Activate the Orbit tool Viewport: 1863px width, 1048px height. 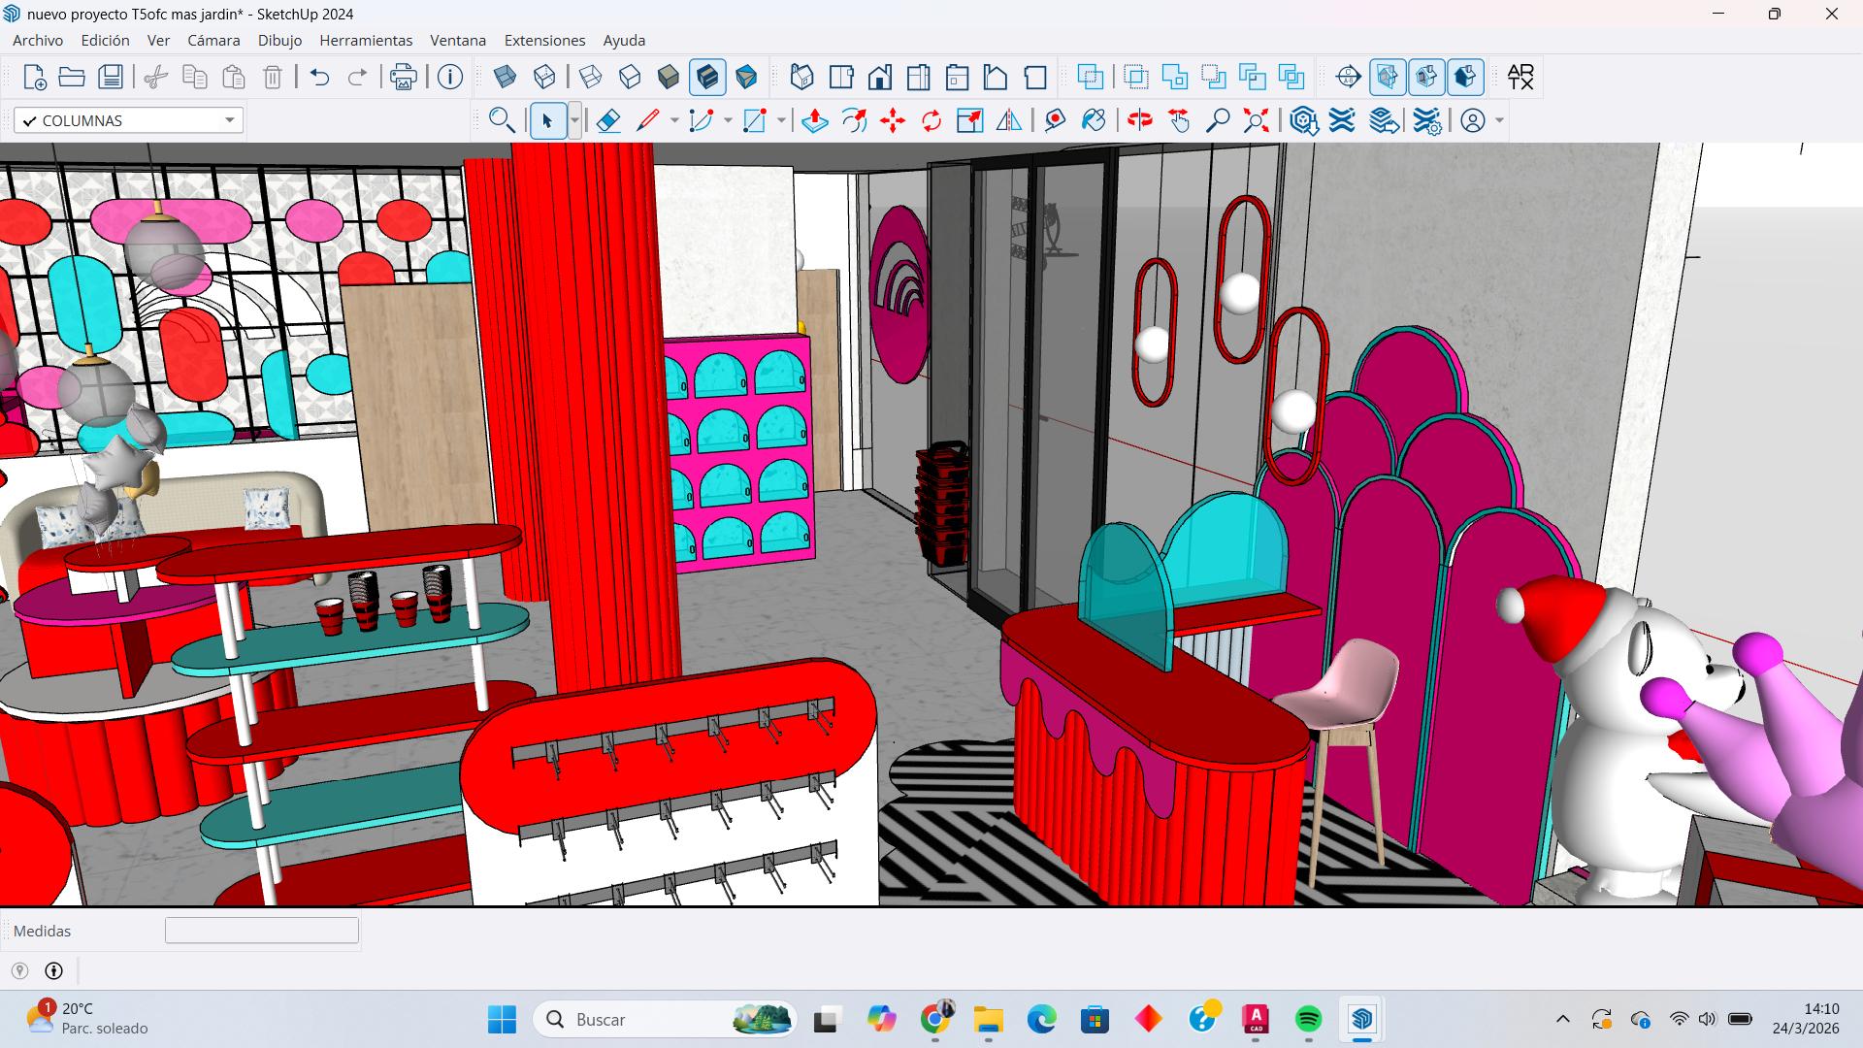[x=1140, y=120]
